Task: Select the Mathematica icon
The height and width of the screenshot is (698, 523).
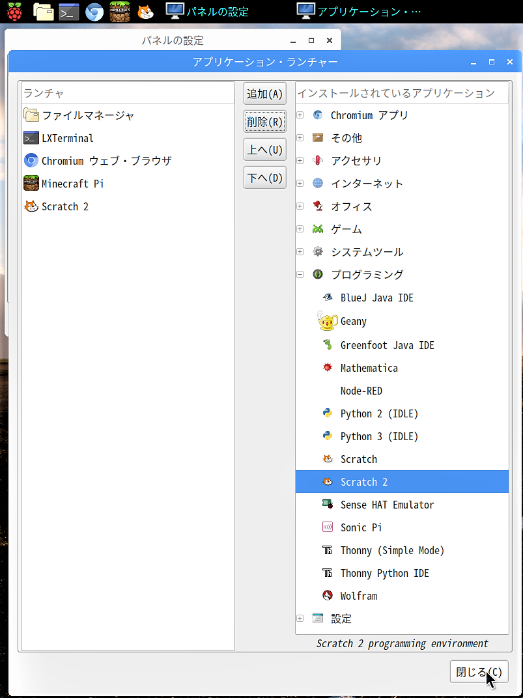Action: [x=328, y=368]
